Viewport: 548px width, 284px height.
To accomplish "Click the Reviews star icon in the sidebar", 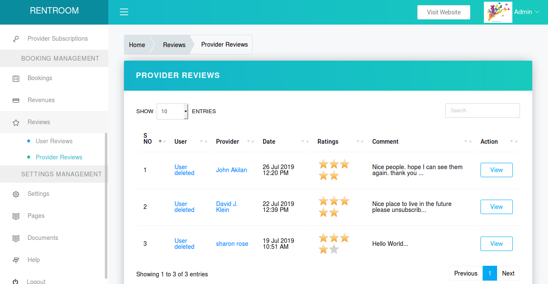I will (16, 123).
